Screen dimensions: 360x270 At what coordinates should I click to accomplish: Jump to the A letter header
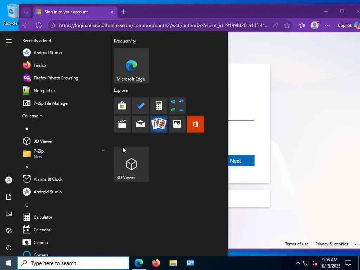pyautogui.click(x=27, y=167)
